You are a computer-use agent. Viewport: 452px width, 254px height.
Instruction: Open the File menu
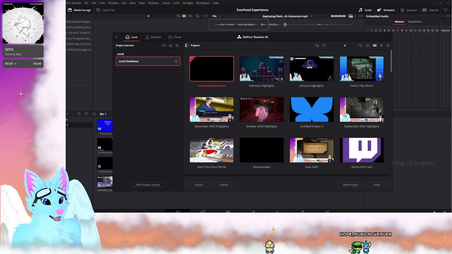tap(86, 3)
